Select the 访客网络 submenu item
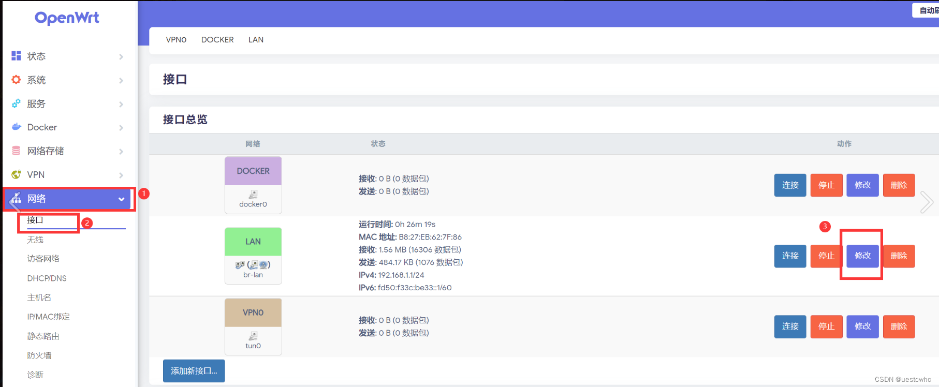Screen dimensions: 939x387 pyautogui.click(x=43, y=259)
